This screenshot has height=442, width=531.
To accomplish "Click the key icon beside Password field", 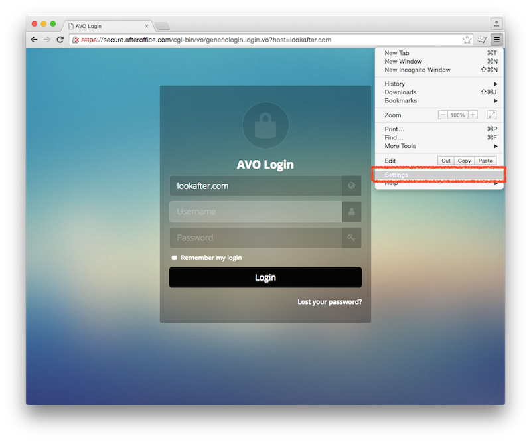I will (x=351, y=238).
